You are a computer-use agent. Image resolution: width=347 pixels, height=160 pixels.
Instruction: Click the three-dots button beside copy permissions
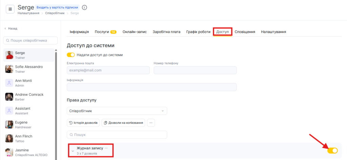[x=151, y=123]
